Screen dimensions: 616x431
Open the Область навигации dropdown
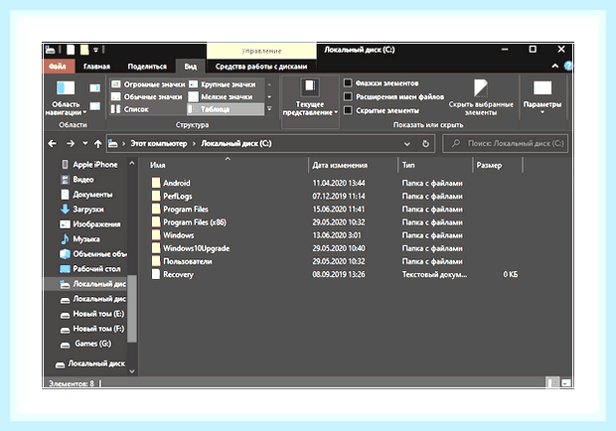click(66, 98)
